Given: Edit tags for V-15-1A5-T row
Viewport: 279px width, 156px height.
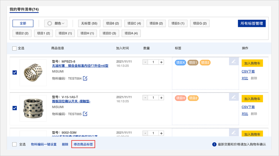Looking at the screenshot, I should pyautogui.click(x=234, y=97).
